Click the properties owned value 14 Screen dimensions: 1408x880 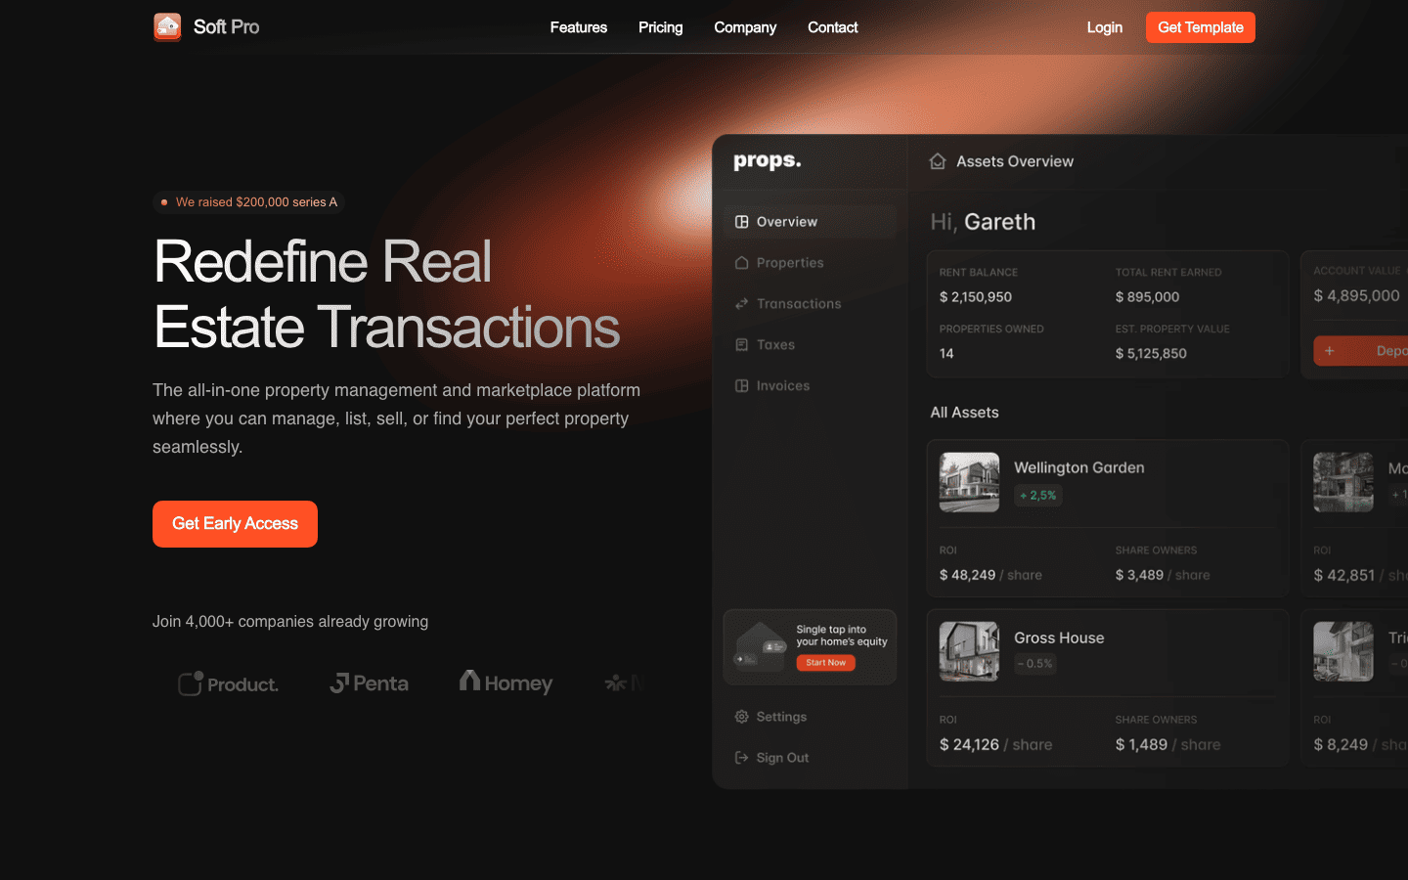click(x=946, y=354)
